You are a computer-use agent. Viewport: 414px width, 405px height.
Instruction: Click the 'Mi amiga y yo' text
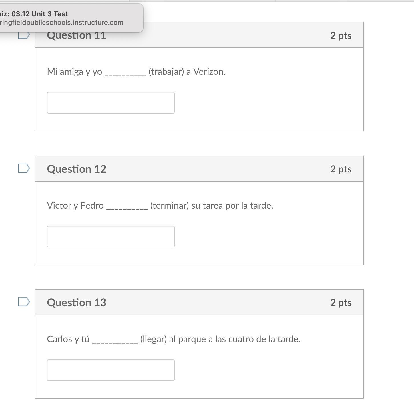74,72
